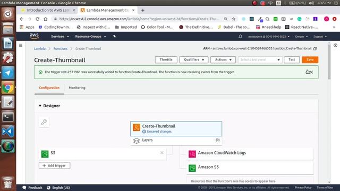
Task: Select the Configuration tab
Action: point(49,88)
